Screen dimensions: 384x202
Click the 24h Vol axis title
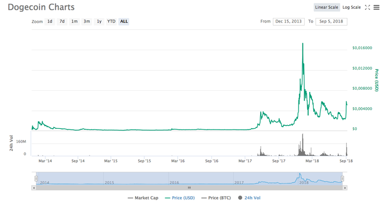coord(11,143)
